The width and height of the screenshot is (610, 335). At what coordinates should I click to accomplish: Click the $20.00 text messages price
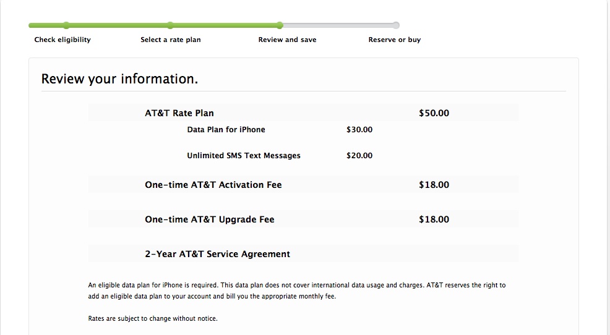click(x=359, y=156)
